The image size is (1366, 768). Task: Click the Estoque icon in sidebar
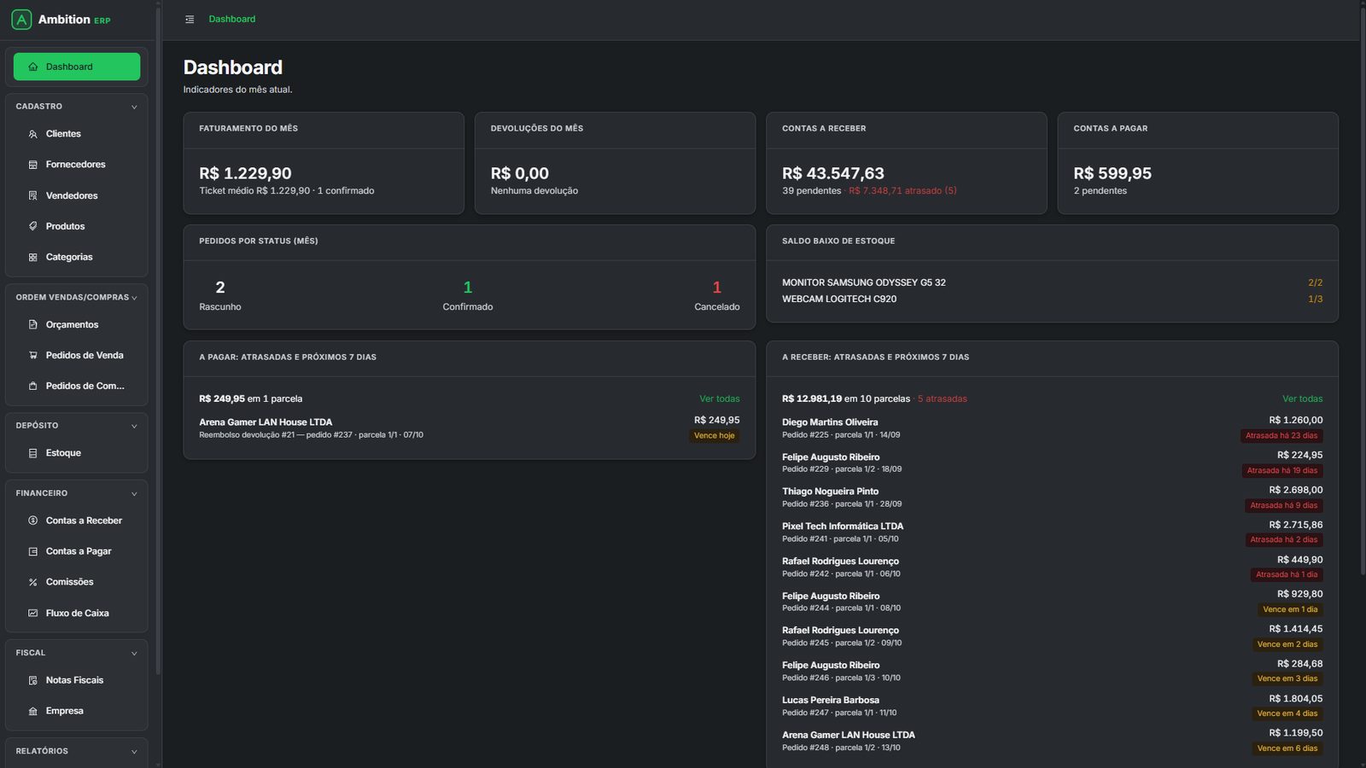33,453
